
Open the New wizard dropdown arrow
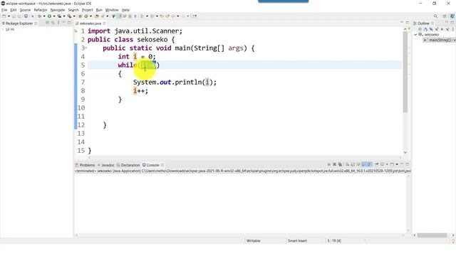click(x=9, y=16)
